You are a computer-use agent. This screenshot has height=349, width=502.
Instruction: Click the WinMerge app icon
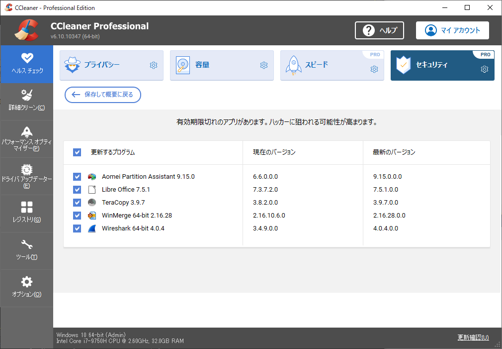(x=92, y=216)
